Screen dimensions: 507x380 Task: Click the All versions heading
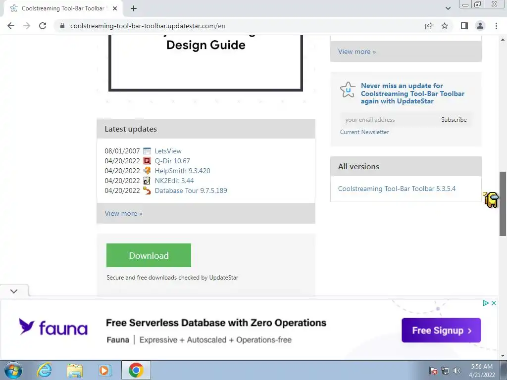pyautogui.click(x=358, y=166)
